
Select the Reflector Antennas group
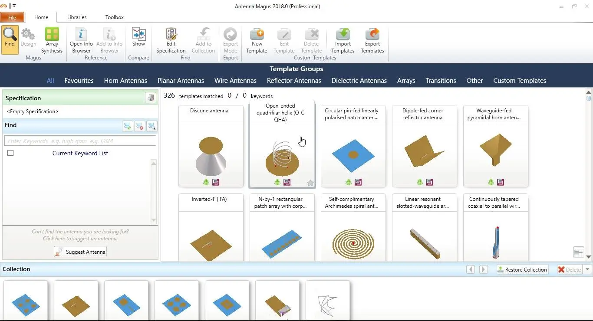294,81
